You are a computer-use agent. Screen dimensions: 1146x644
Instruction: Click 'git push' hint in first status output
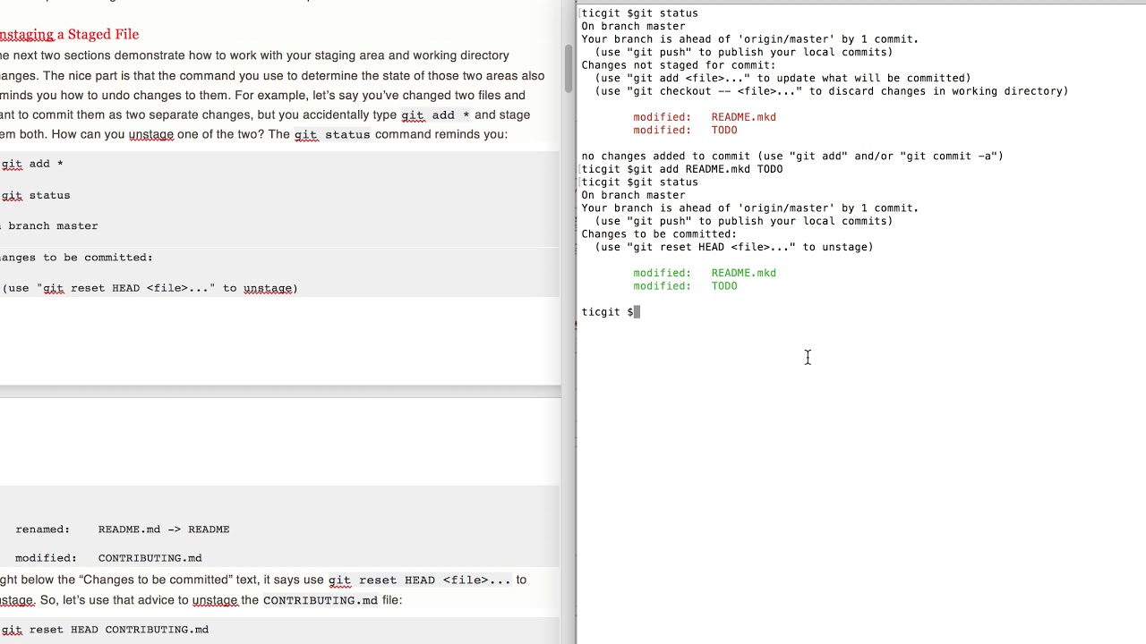coord(744,53)
